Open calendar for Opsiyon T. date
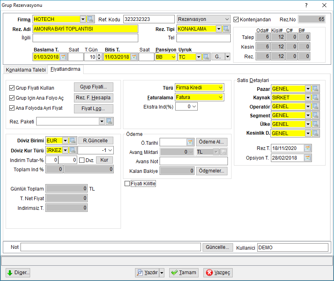This screenshot has height=281, width=334. [x=307, y=158]
